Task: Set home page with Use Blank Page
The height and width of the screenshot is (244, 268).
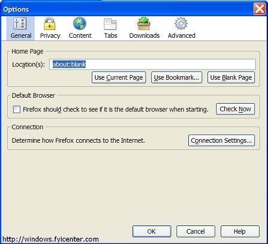Action: coord(231,77)
